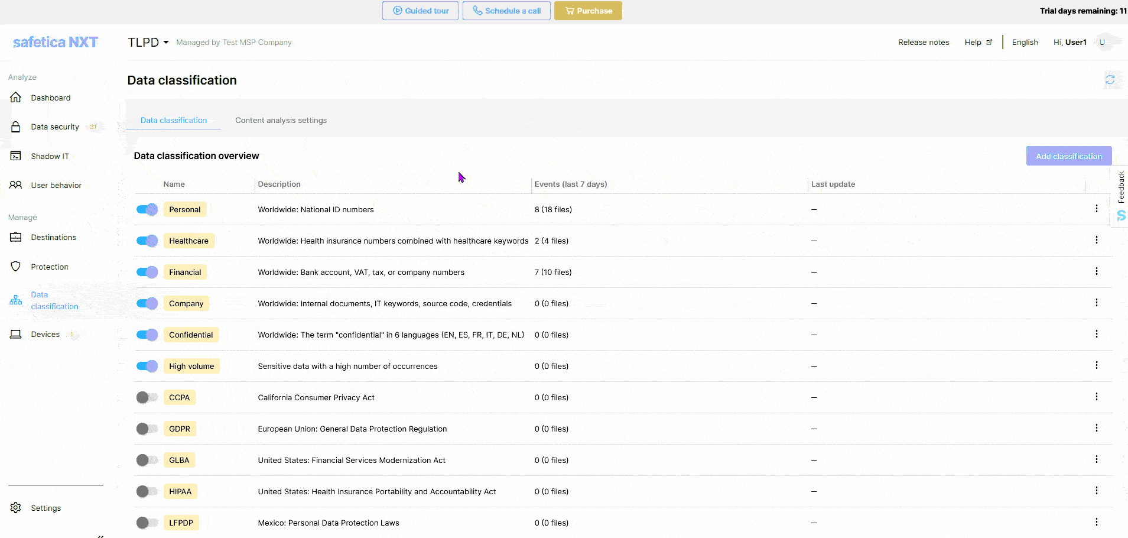This screenshot has height=538, width=1128.
Task: Disable the Financial classification toggle
Action: tap(147, 272)
